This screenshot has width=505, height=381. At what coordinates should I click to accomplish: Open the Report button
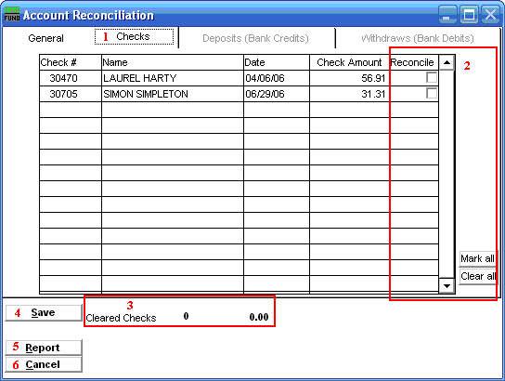[44, 348]
